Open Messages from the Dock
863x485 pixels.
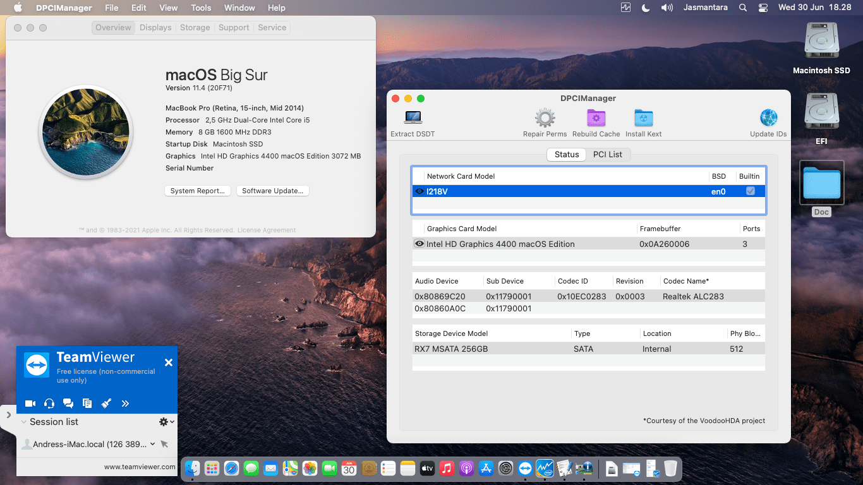tap(251, 468)
